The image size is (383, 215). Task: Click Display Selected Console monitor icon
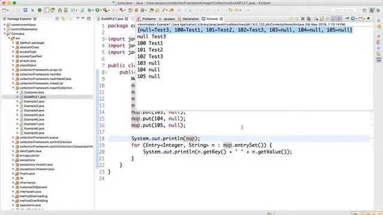tap(353, 19)
